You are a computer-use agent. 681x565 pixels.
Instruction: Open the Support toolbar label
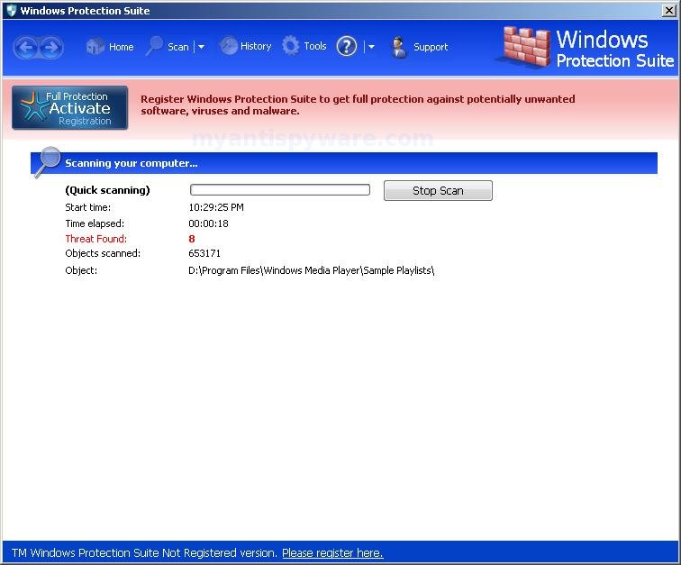(431, 47)
